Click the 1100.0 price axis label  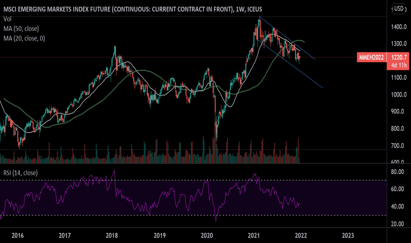click(399, 77)
